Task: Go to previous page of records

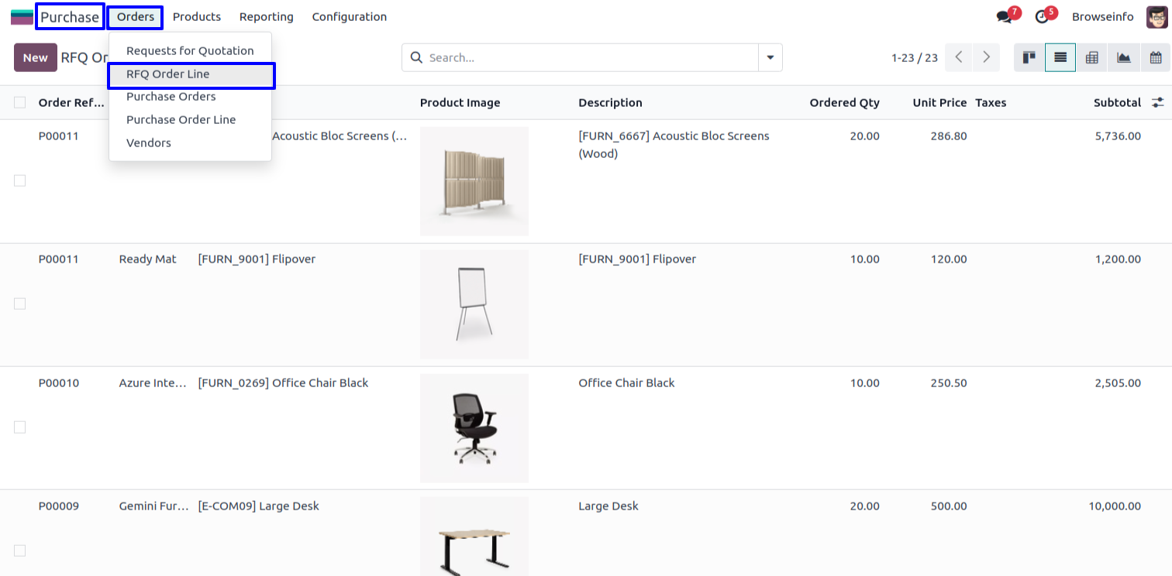Action: [x=959, y=57]
